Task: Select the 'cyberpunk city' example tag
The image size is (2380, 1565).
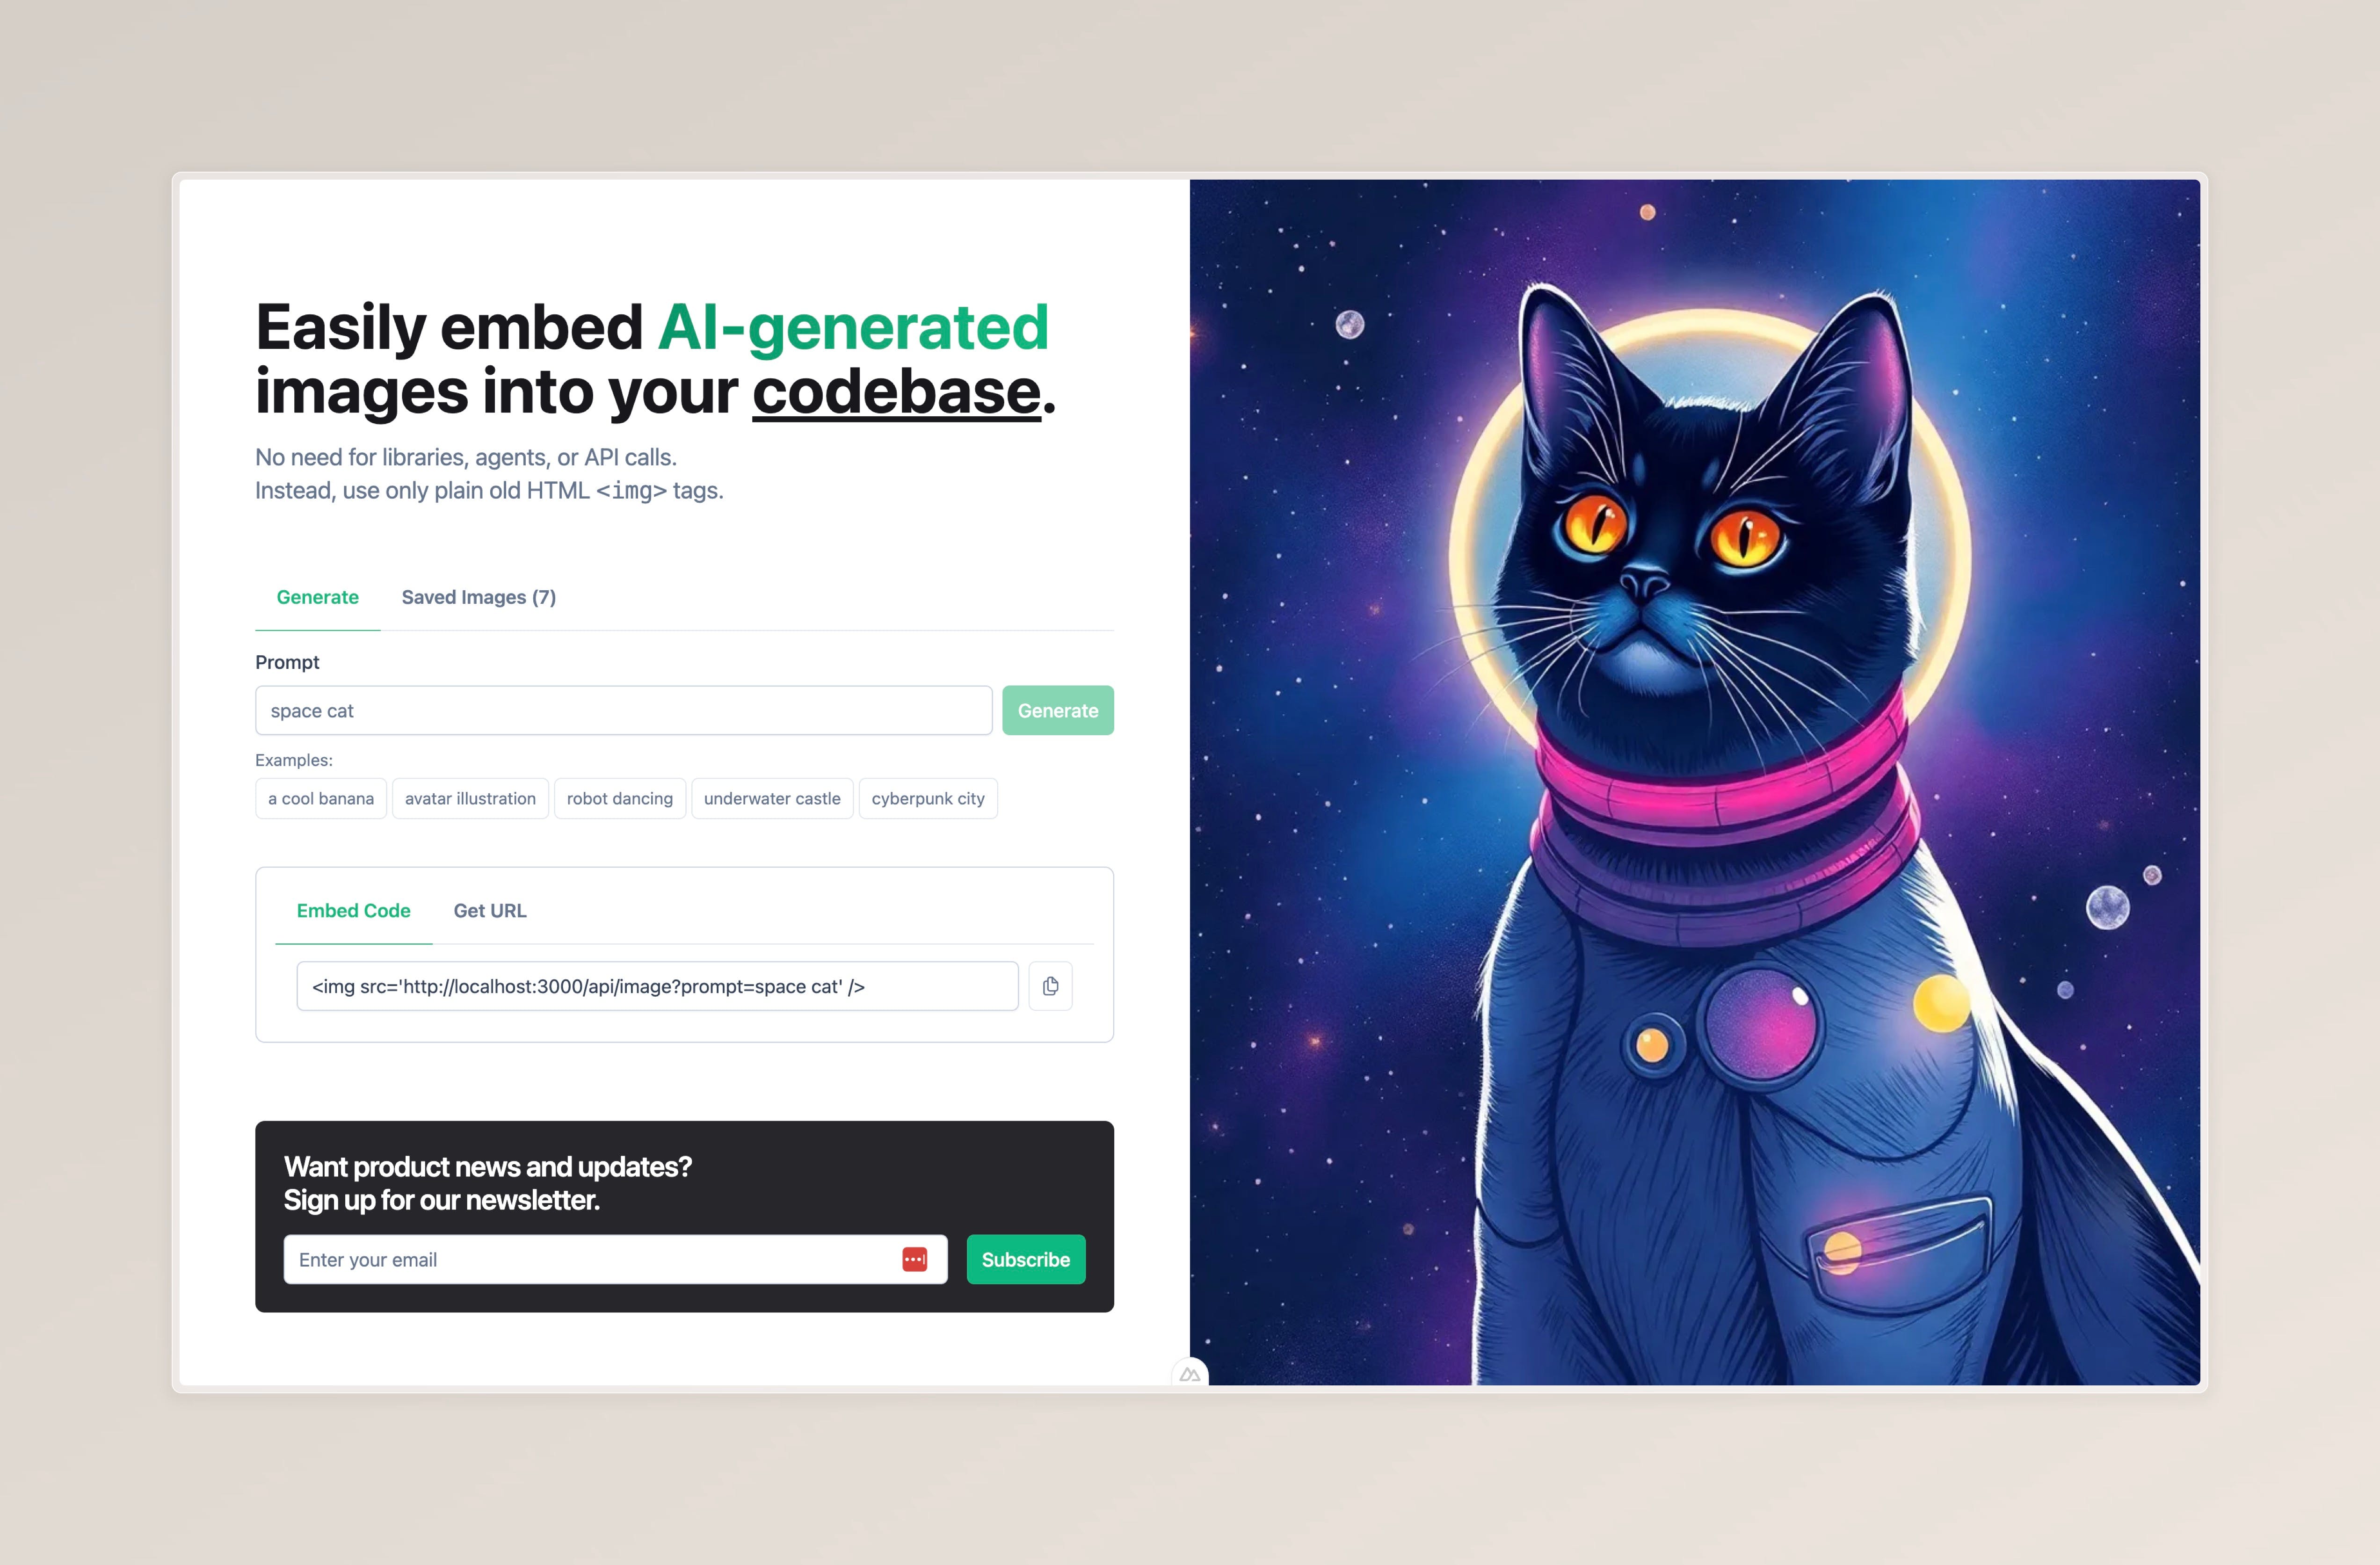Action: pos(925,798)
